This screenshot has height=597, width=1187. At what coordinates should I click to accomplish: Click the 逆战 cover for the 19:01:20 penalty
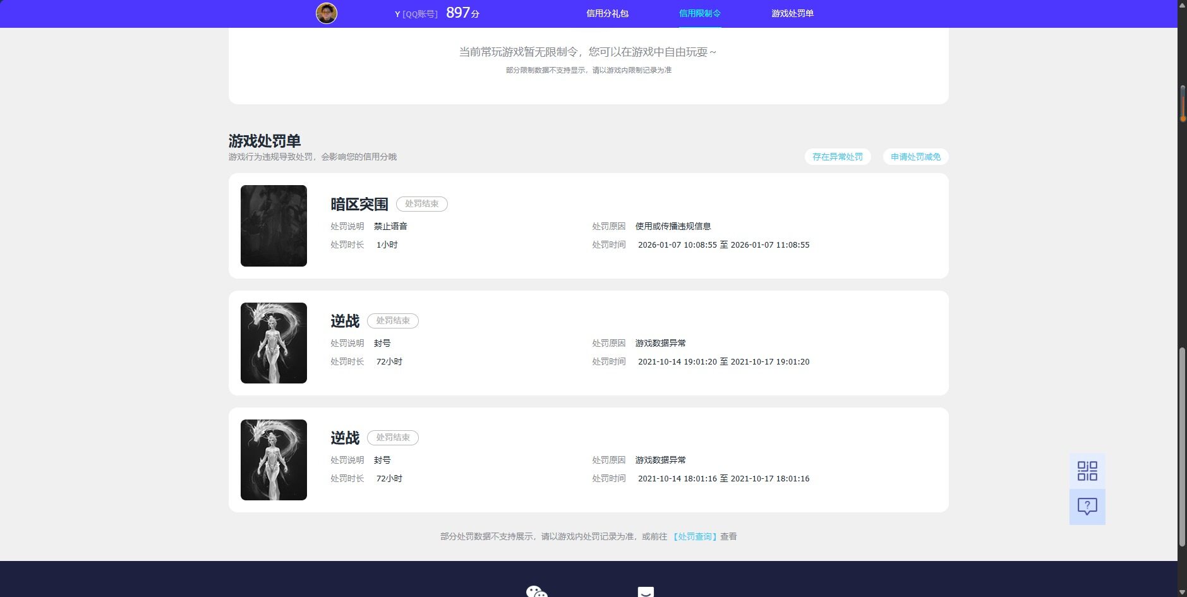coord(274,343)
